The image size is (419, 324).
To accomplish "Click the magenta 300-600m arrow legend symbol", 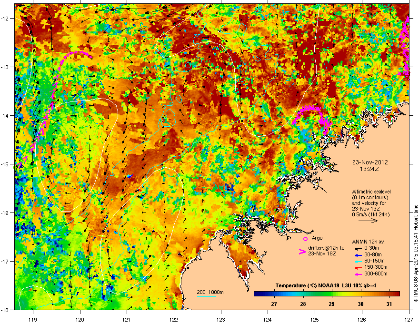I will tap(358, 274).
